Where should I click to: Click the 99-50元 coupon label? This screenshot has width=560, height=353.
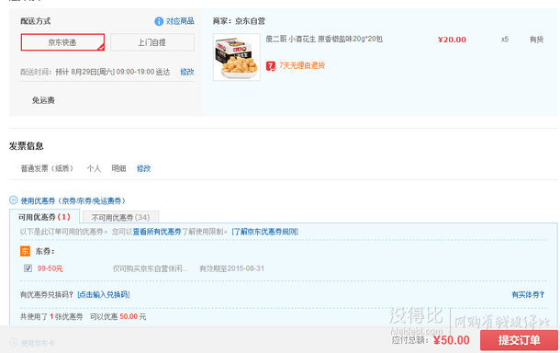50,268
